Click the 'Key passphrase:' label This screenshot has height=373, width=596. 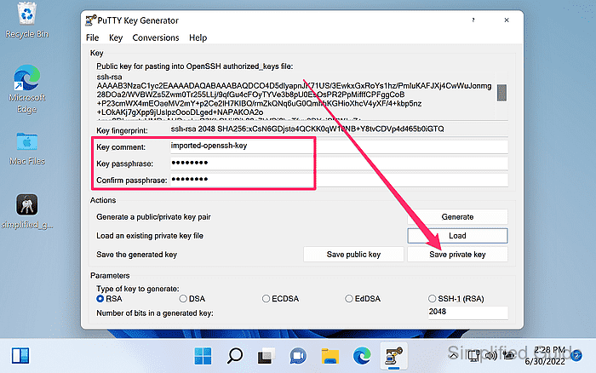tap(124, 164)
